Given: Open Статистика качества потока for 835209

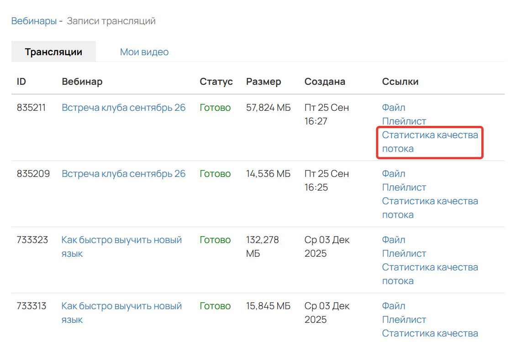Looking at the screenshot, I should coord(430,208).
